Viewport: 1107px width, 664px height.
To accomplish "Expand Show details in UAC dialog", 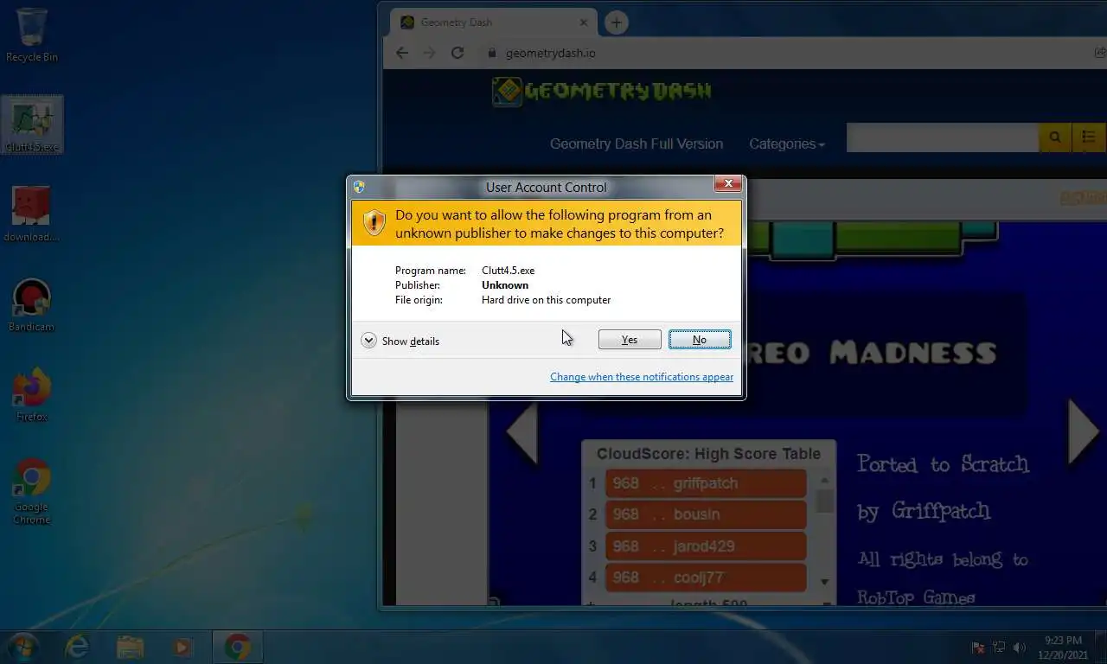I will [400, 341].
